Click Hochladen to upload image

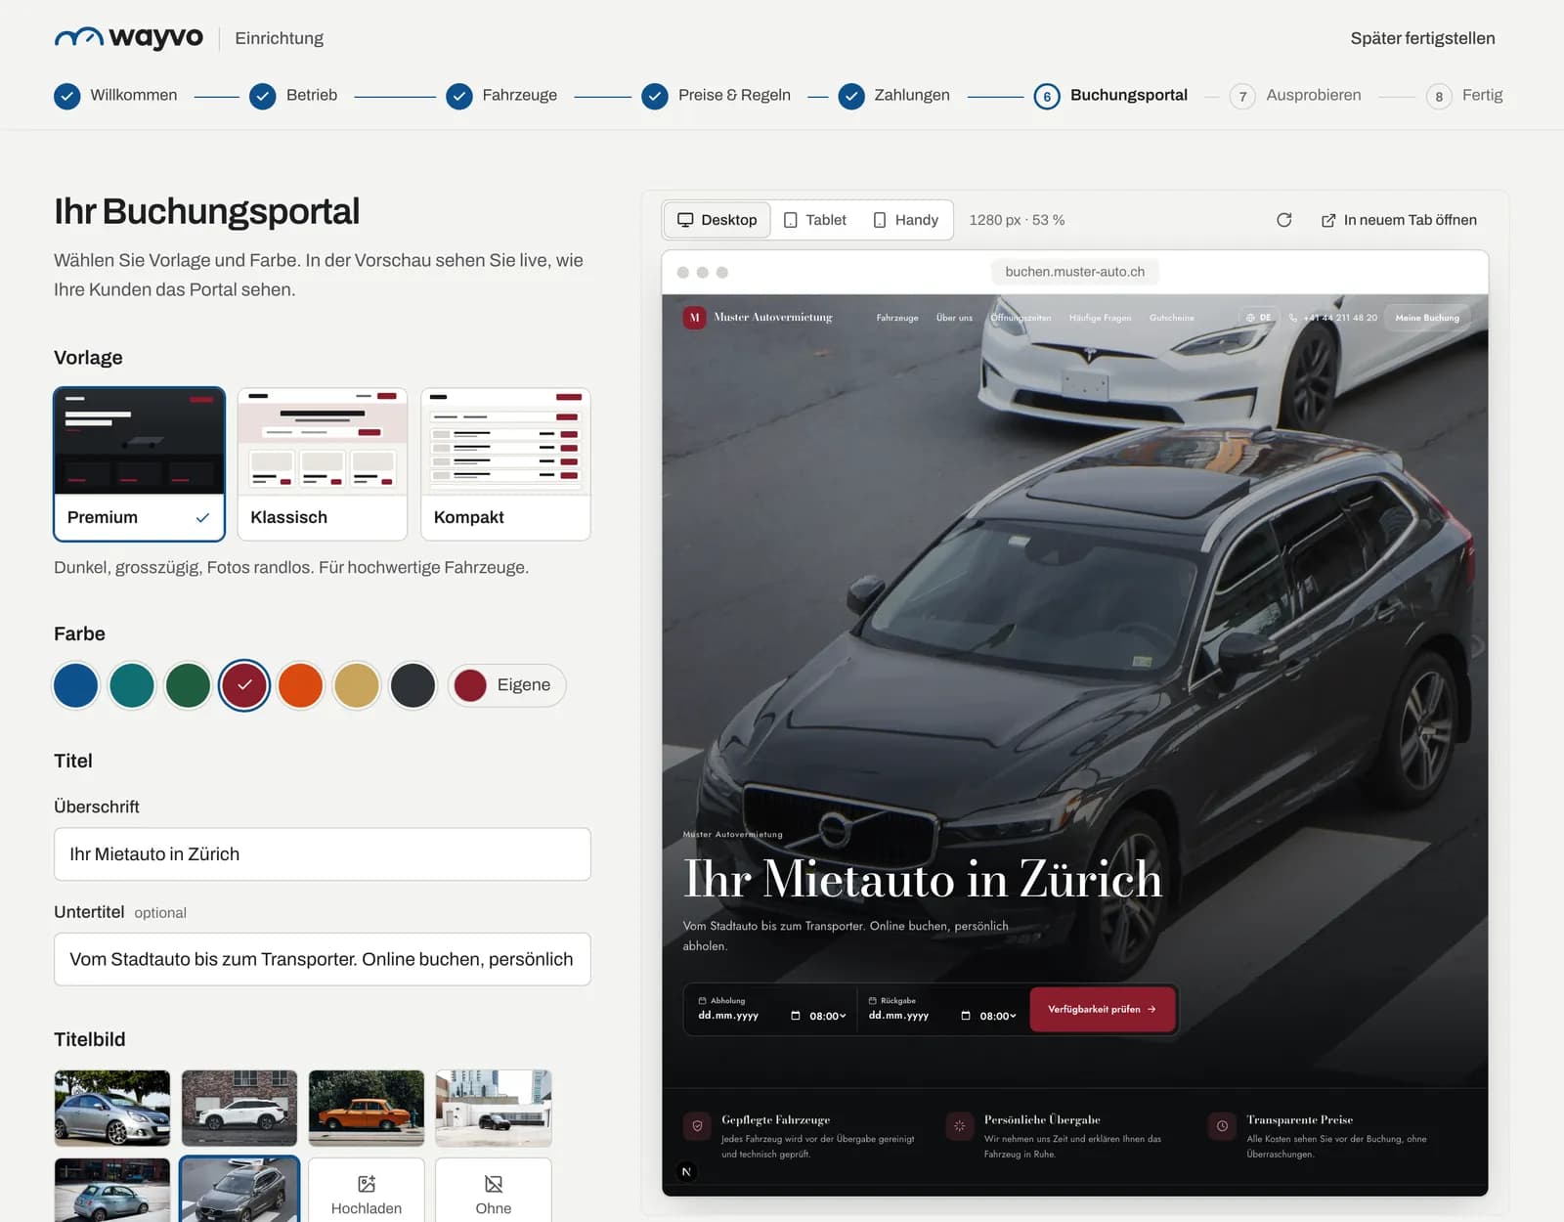click(367, 1191)
